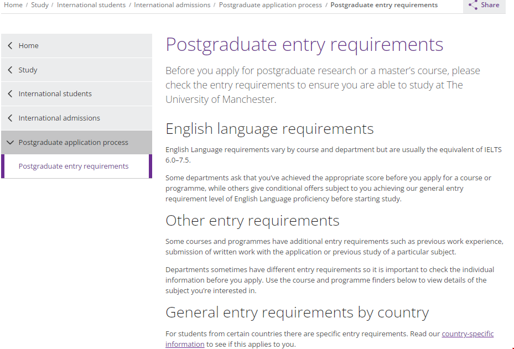
Task: Click the Postgraduate entry requirements page heading
Action: [x=304, y=45]
